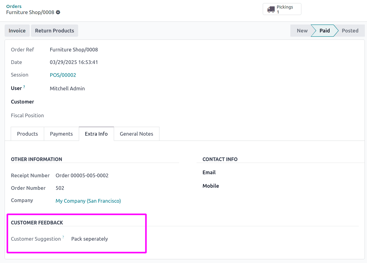Open the Pickings smart button

pos(282,9)
